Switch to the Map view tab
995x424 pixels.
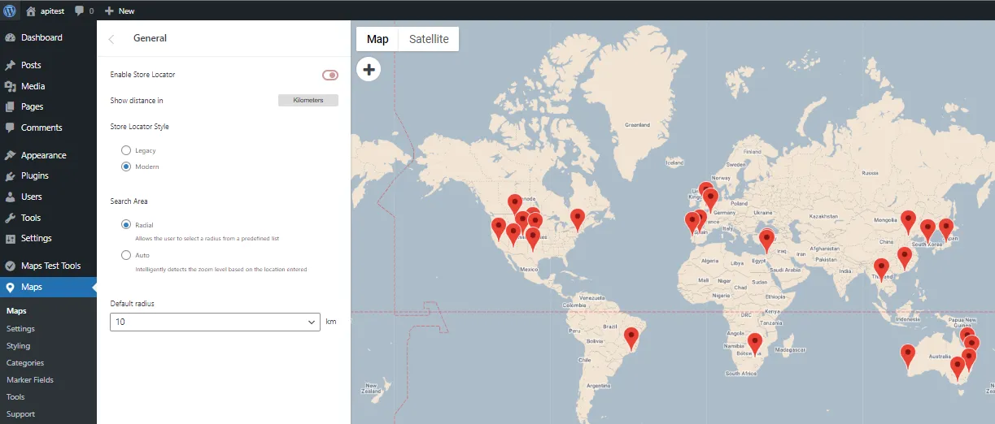click(x=377, y=39)
